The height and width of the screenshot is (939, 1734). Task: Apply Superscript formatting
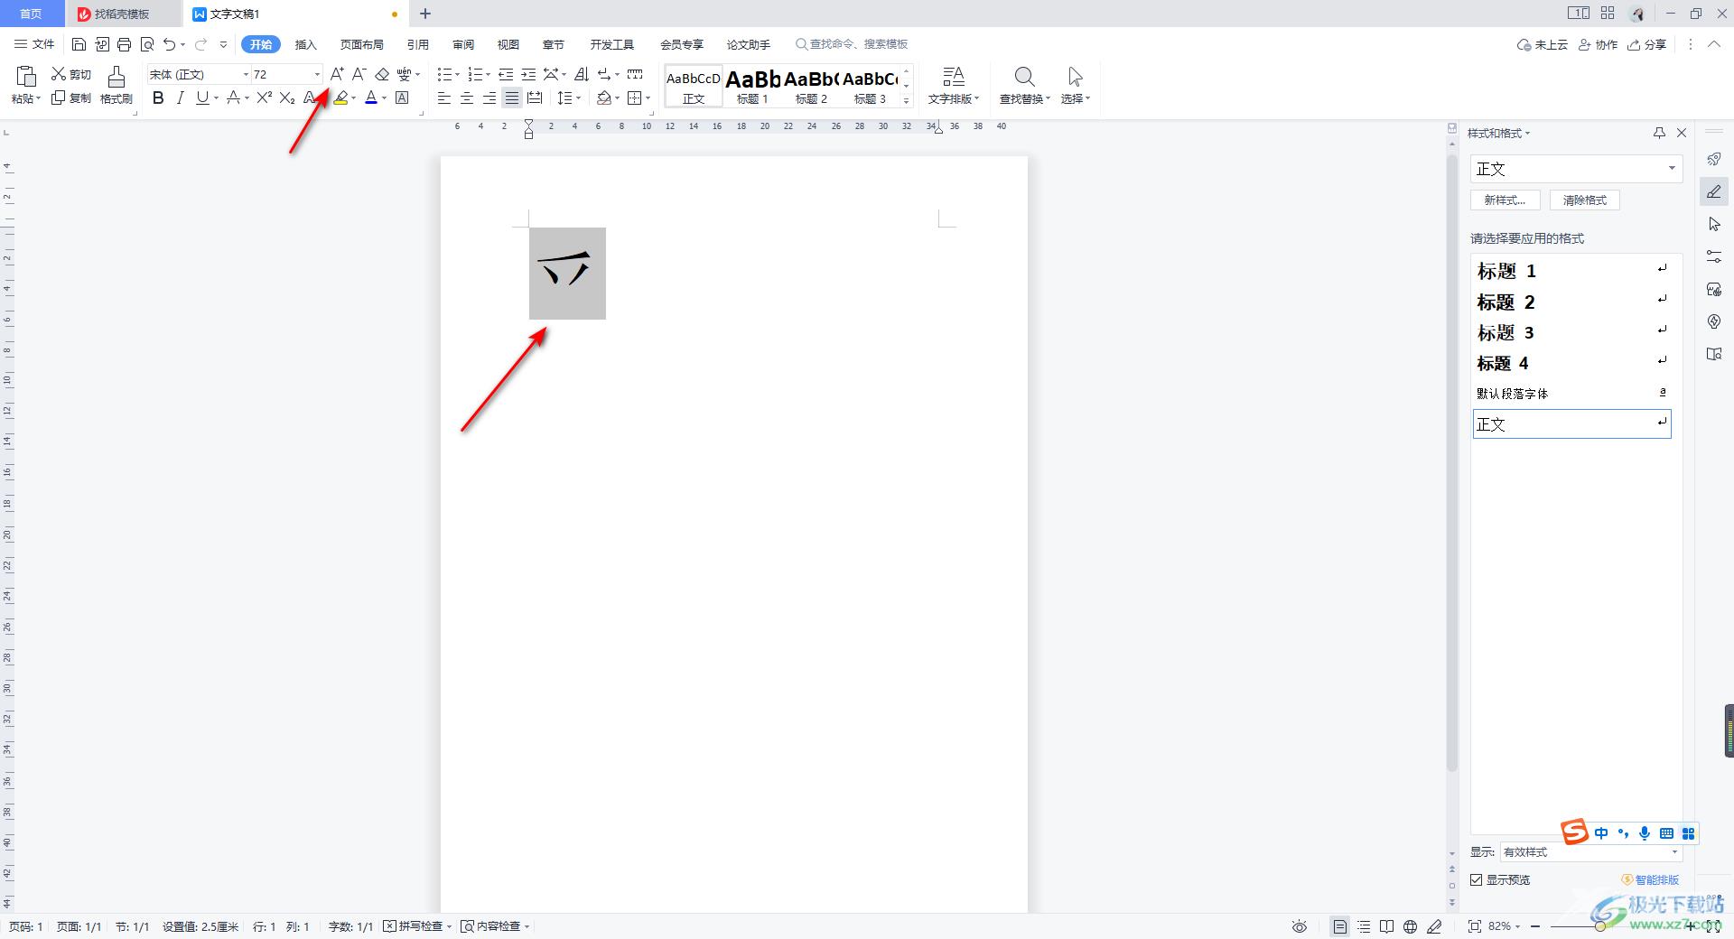(x=264, y=98)
